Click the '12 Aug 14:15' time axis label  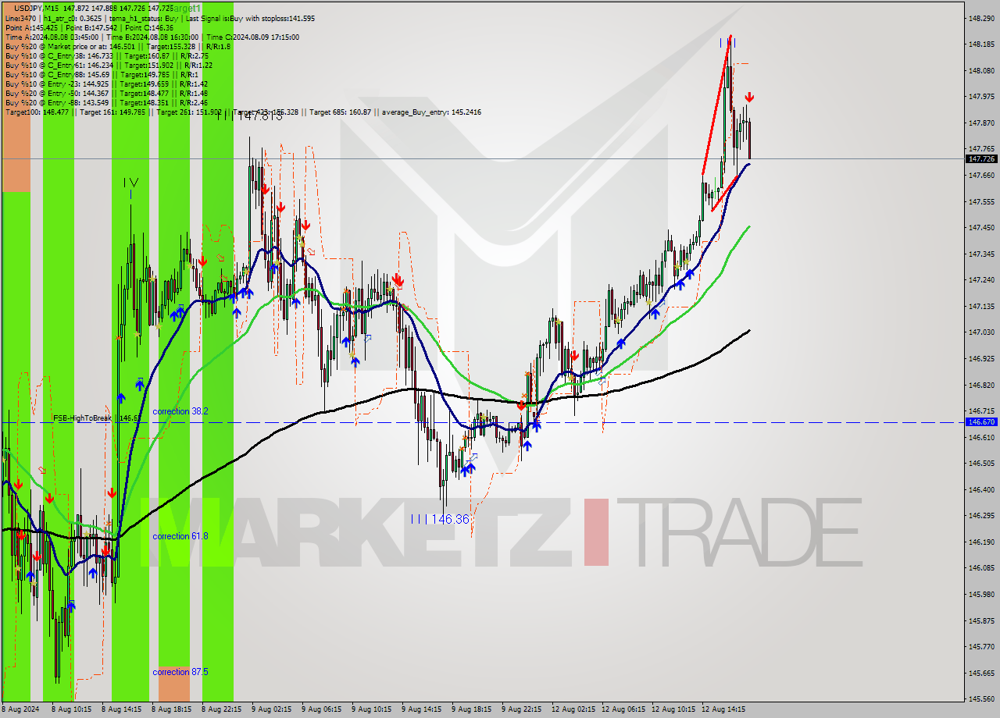point(723,709)
